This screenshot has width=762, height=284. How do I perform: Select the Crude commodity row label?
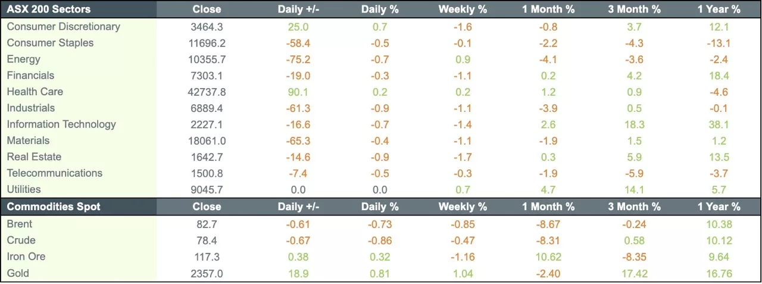[x=21, y=241]
